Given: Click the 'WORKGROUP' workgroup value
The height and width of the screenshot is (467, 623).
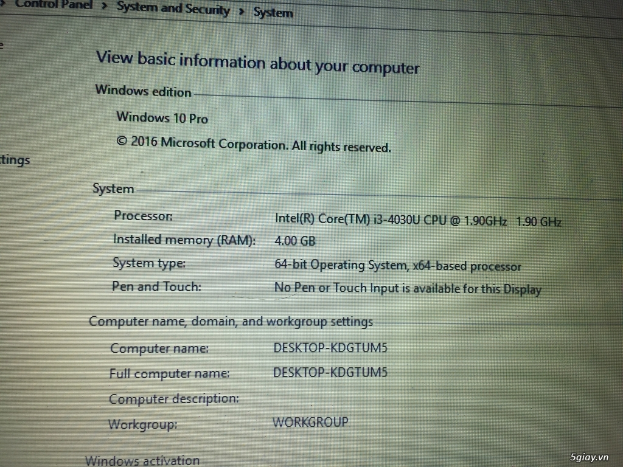Looking at the screenshot, I should tap(310, 422).
